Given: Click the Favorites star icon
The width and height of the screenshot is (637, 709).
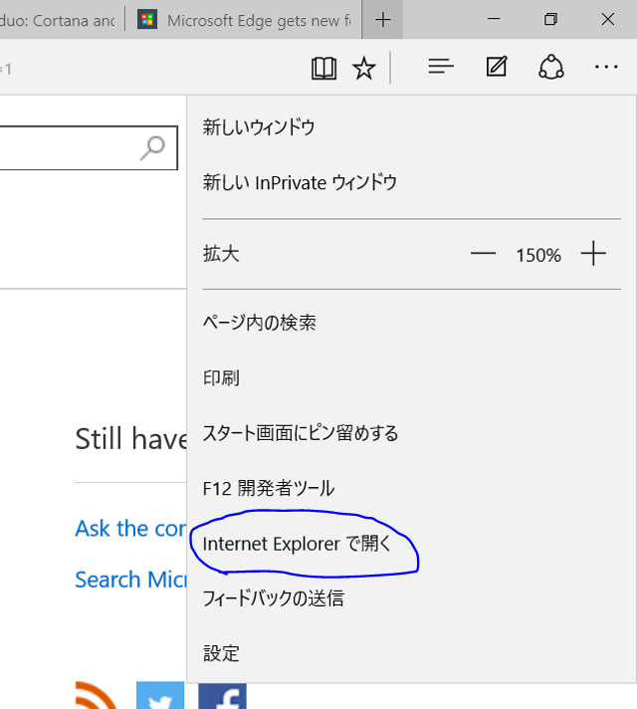Looking at the screenshot, I should coord(364,68).
